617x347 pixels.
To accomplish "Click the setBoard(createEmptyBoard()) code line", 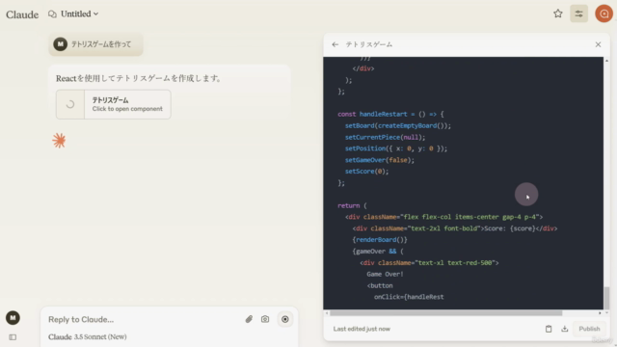I will [398, 125].
